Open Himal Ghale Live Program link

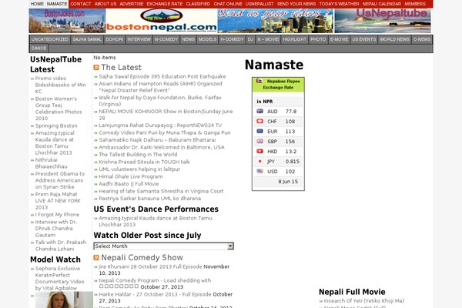(x=131, y=176)
